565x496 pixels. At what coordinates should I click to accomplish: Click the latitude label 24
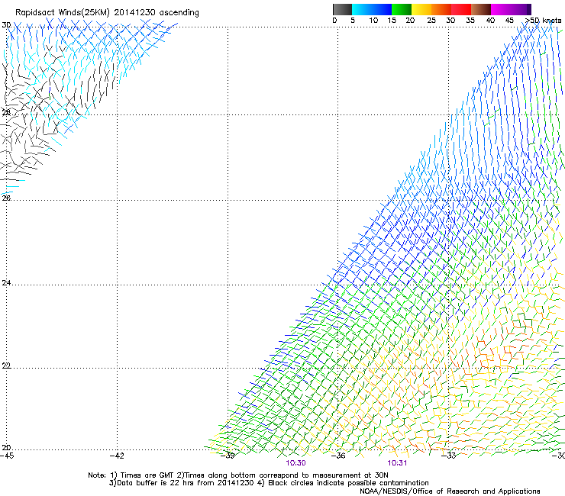6,283
